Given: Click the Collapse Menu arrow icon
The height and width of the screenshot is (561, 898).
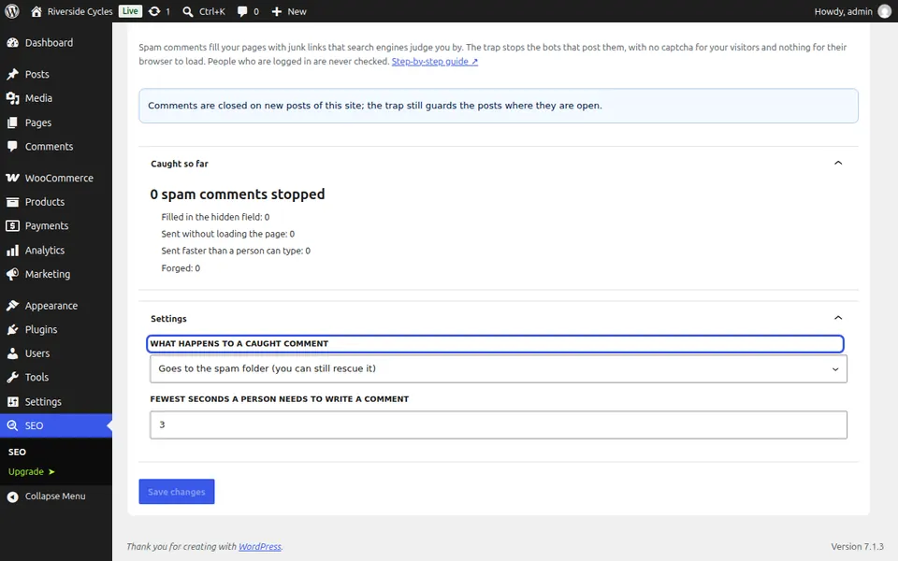Looking at the screenshot, I should (12, 496).
